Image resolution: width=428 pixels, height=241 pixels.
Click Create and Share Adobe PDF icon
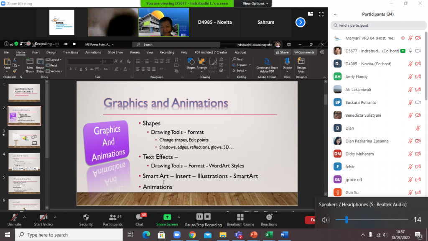coord(267,61)
